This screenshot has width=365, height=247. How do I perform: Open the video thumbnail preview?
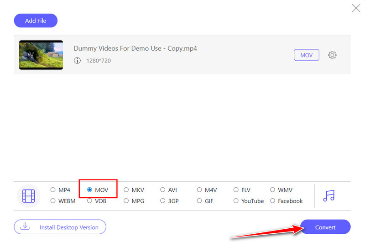pos(41,55)
